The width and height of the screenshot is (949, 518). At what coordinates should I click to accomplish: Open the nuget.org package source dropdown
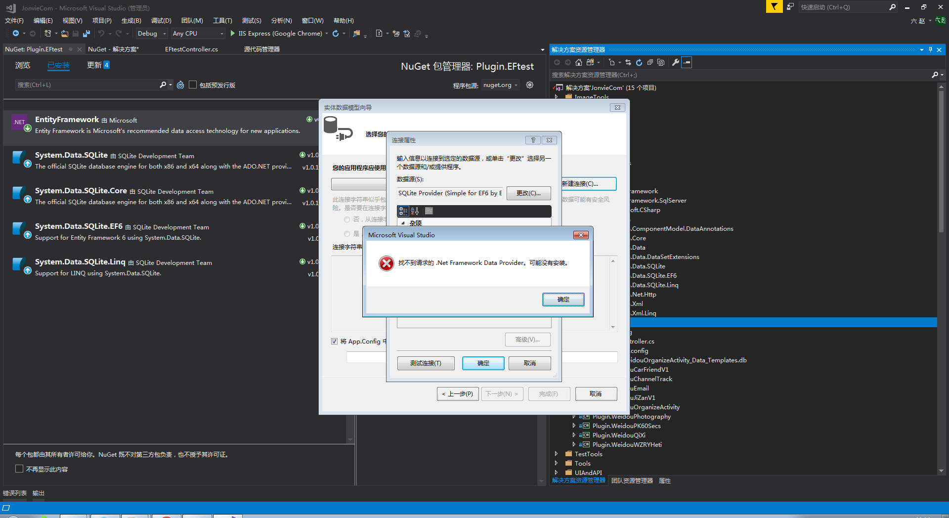[500, 85]
